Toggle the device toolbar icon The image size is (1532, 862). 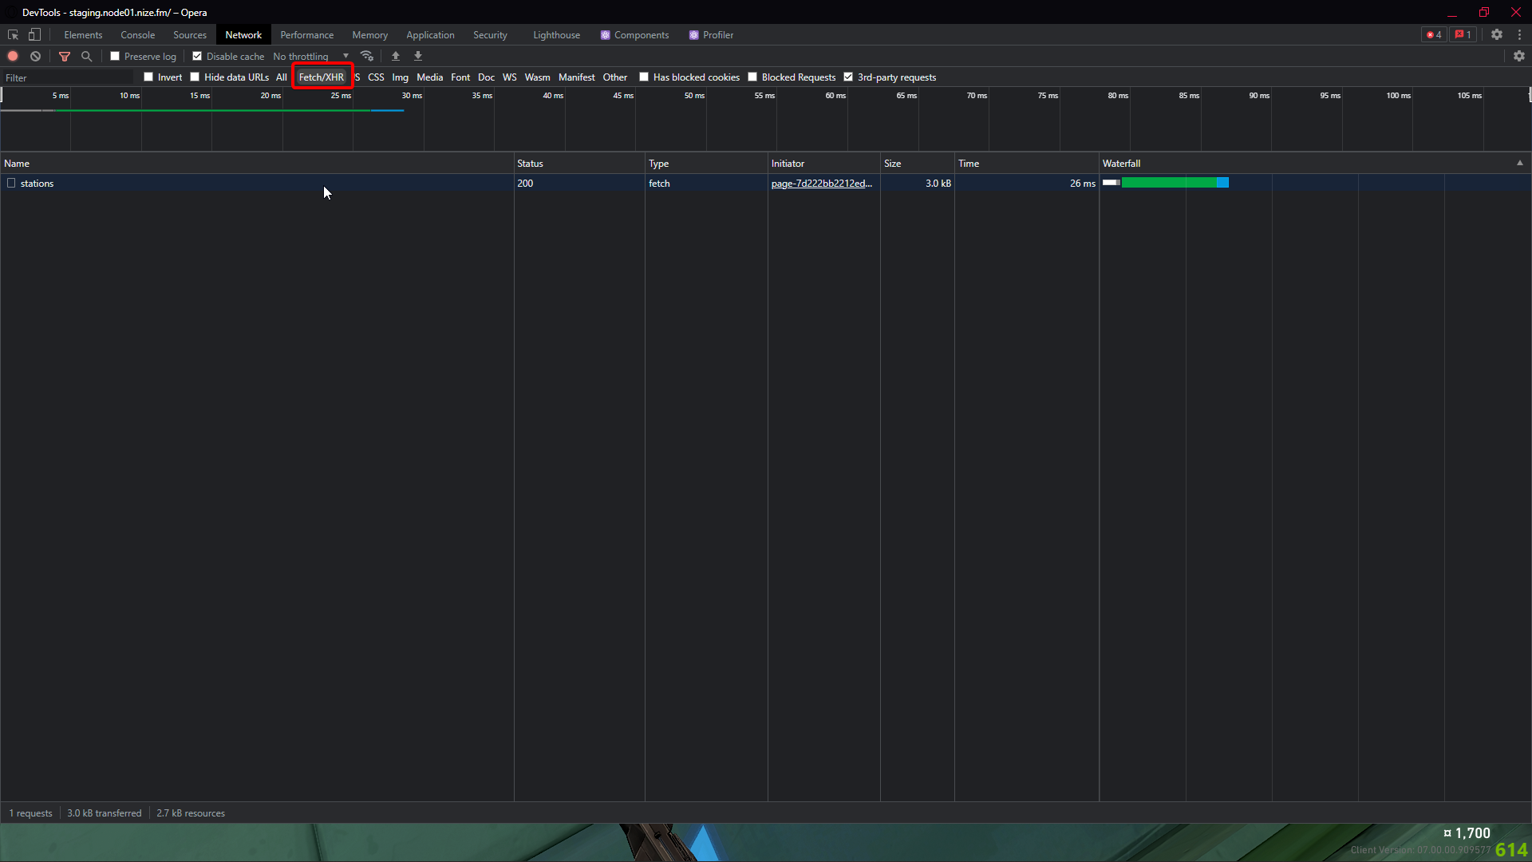point(34,34)
